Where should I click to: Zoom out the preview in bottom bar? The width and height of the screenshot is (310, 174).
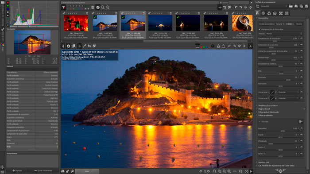click(214, 171)
